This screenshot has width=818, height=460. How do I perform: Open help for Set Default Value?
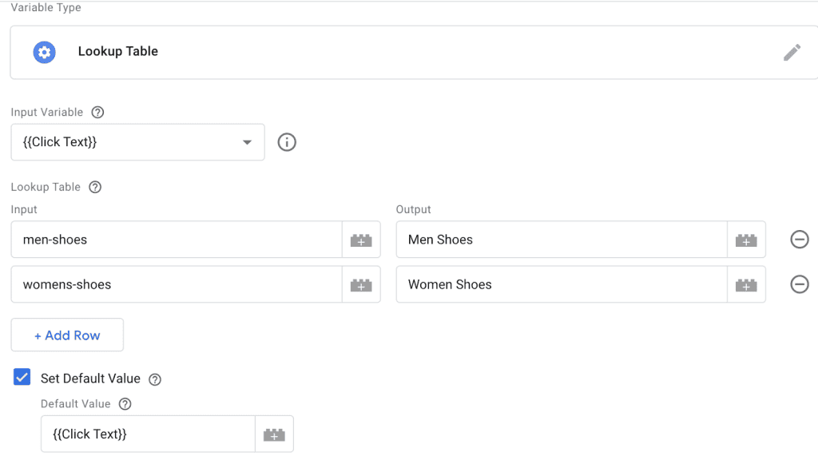tap(154, 379)
